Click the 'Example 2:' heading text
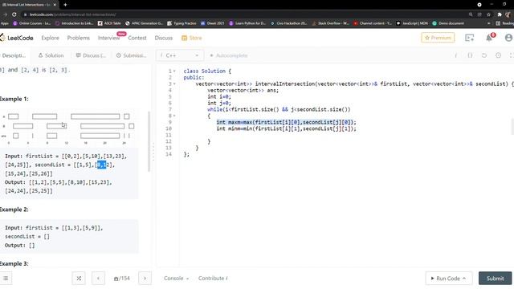514x289 pixels. (x=14, y=210)
